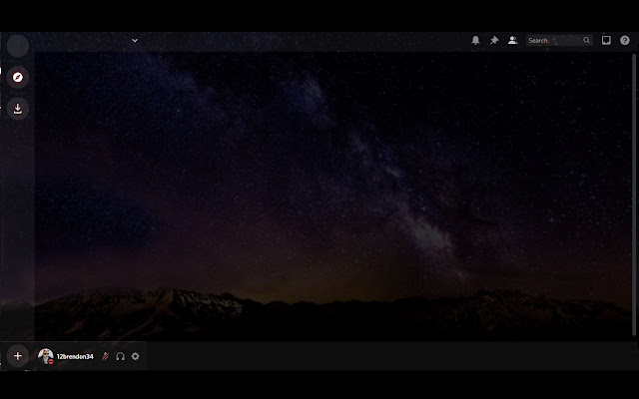
Task: Expand the server name dropdown chevron
Action: point(135,40)
